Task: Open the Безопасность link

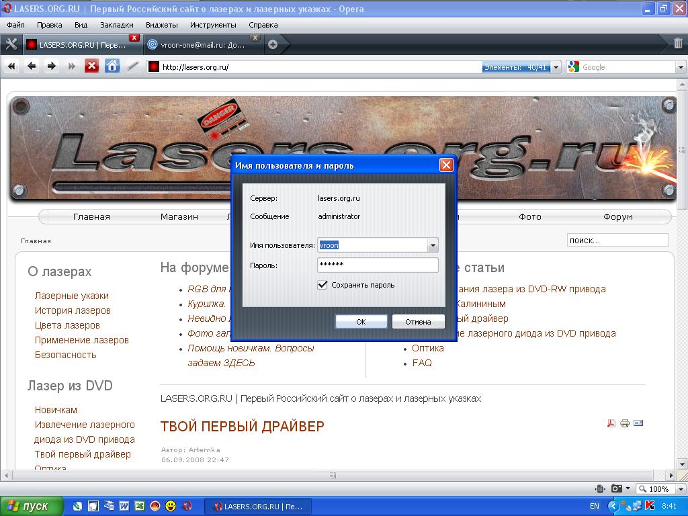Action: click(x=65, y=355)
